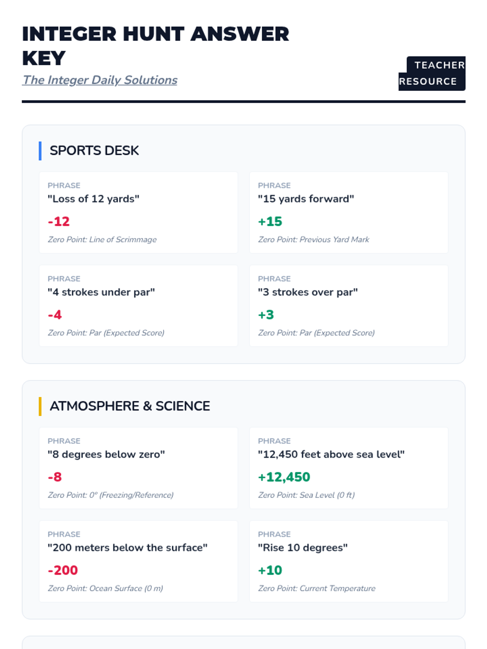Click the -12 answer value
Screen dimensions: 487x649
click(x=59, y=221)
